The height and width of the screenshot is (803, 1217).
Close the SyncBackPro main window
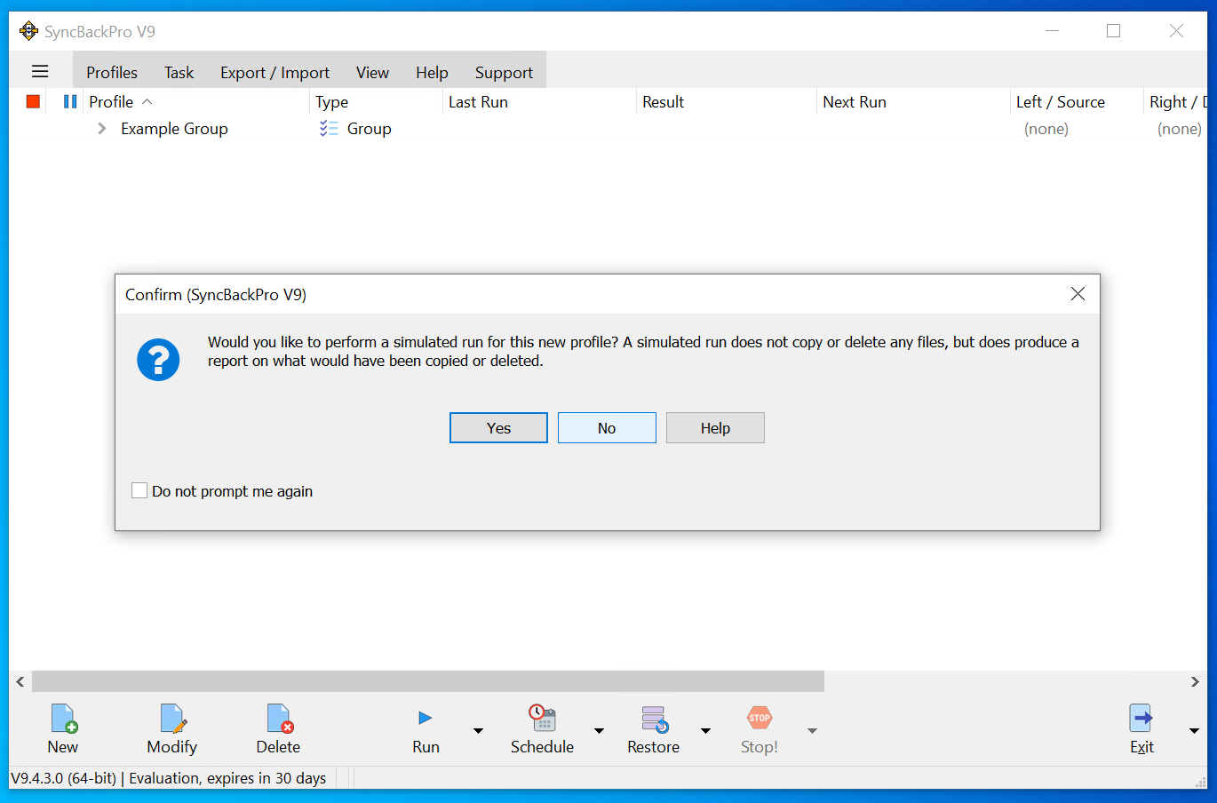pos(1176,31)
